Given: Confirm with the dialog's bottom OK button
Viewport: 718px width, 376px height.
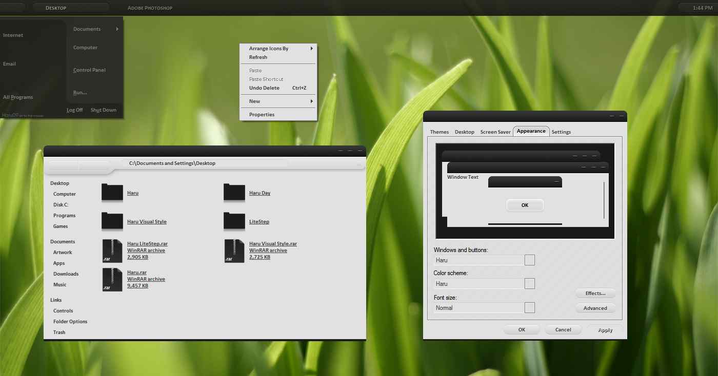Looking at the screenshot, I should pyautogui.click(x=522, y=330).
